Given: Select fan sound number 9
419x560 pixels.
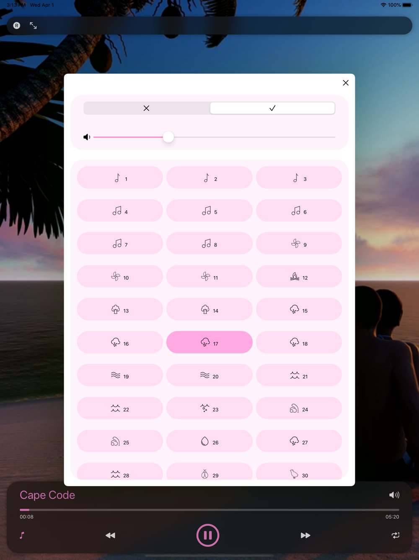Looking at the screenshot, I should pos(299,243).
